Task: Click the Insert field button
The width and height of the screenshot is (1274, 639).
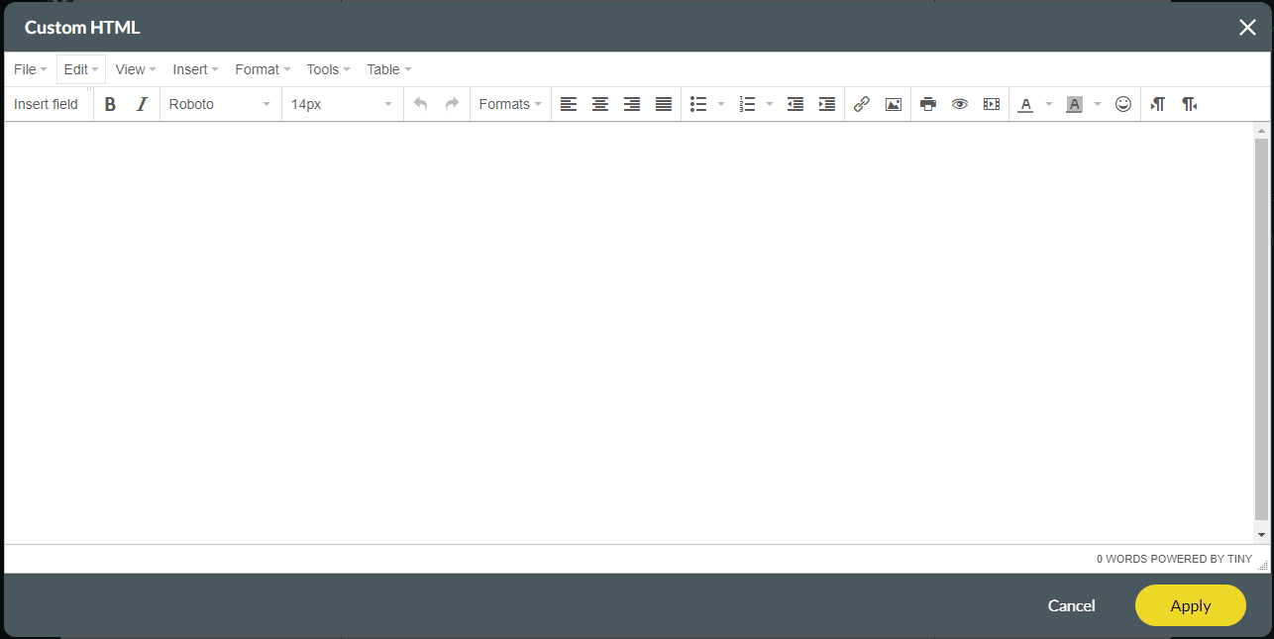Action: pos(47,103)
